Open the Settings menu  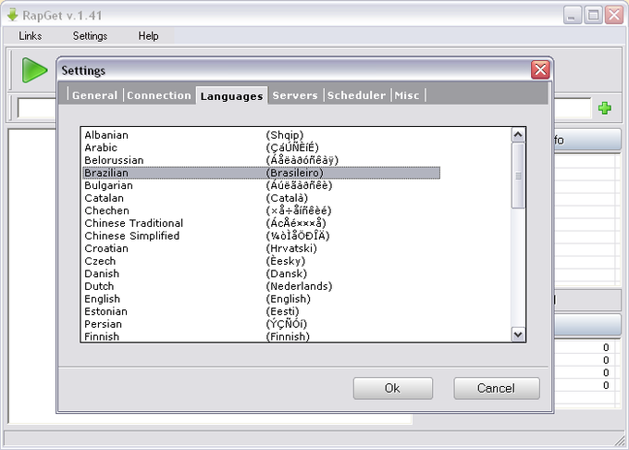click(x=90, y=36)
